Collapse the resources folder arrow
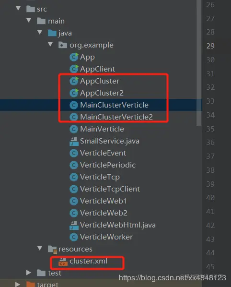 click(40, 249)
